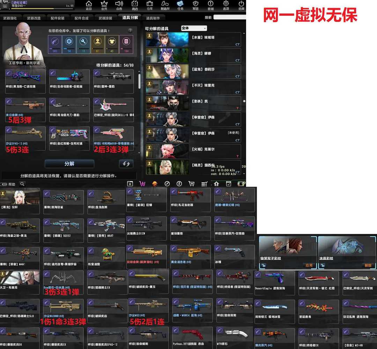Click the character list scroll-down arrow

[x=244, y=173]
